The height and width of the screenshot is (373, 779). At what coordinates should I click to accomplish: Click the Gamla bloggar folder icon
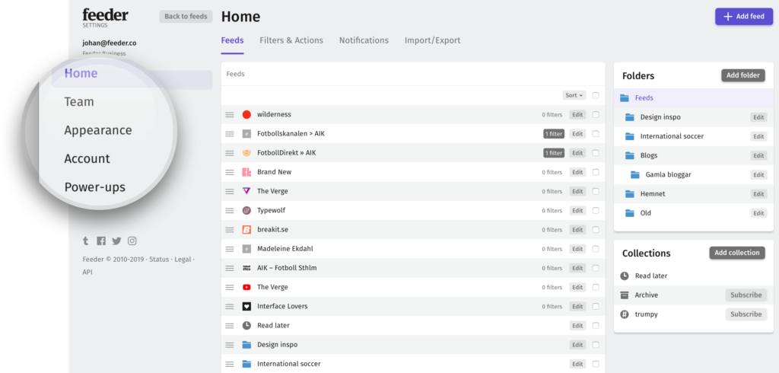tap(635, 174)
